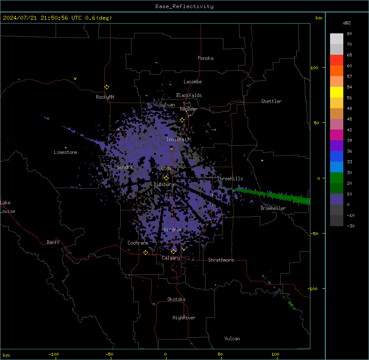Select the orange 60-57 dBZ legend swatch

[336, 71]
